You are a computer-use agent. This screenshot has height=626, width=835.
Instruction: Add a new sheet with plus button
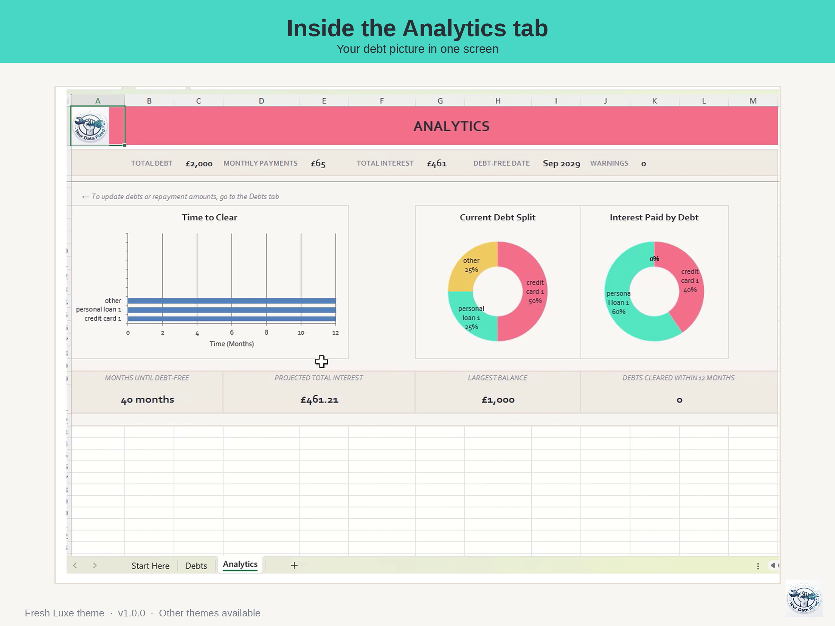295,565
